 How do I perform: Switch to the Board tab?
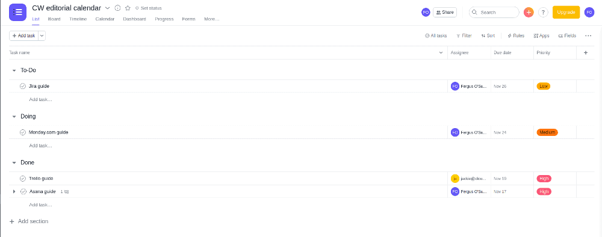(x=54, y=19)
